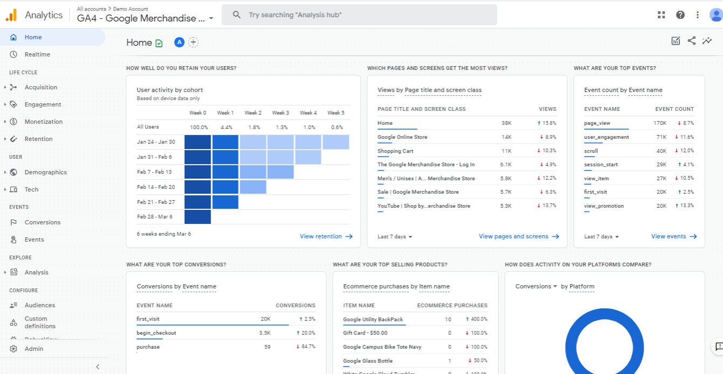Image resolution: width=723 pixels, height=374 pixels.
Task: Click the Acquisition icon in the sidebar
Action: coord(13,87)
